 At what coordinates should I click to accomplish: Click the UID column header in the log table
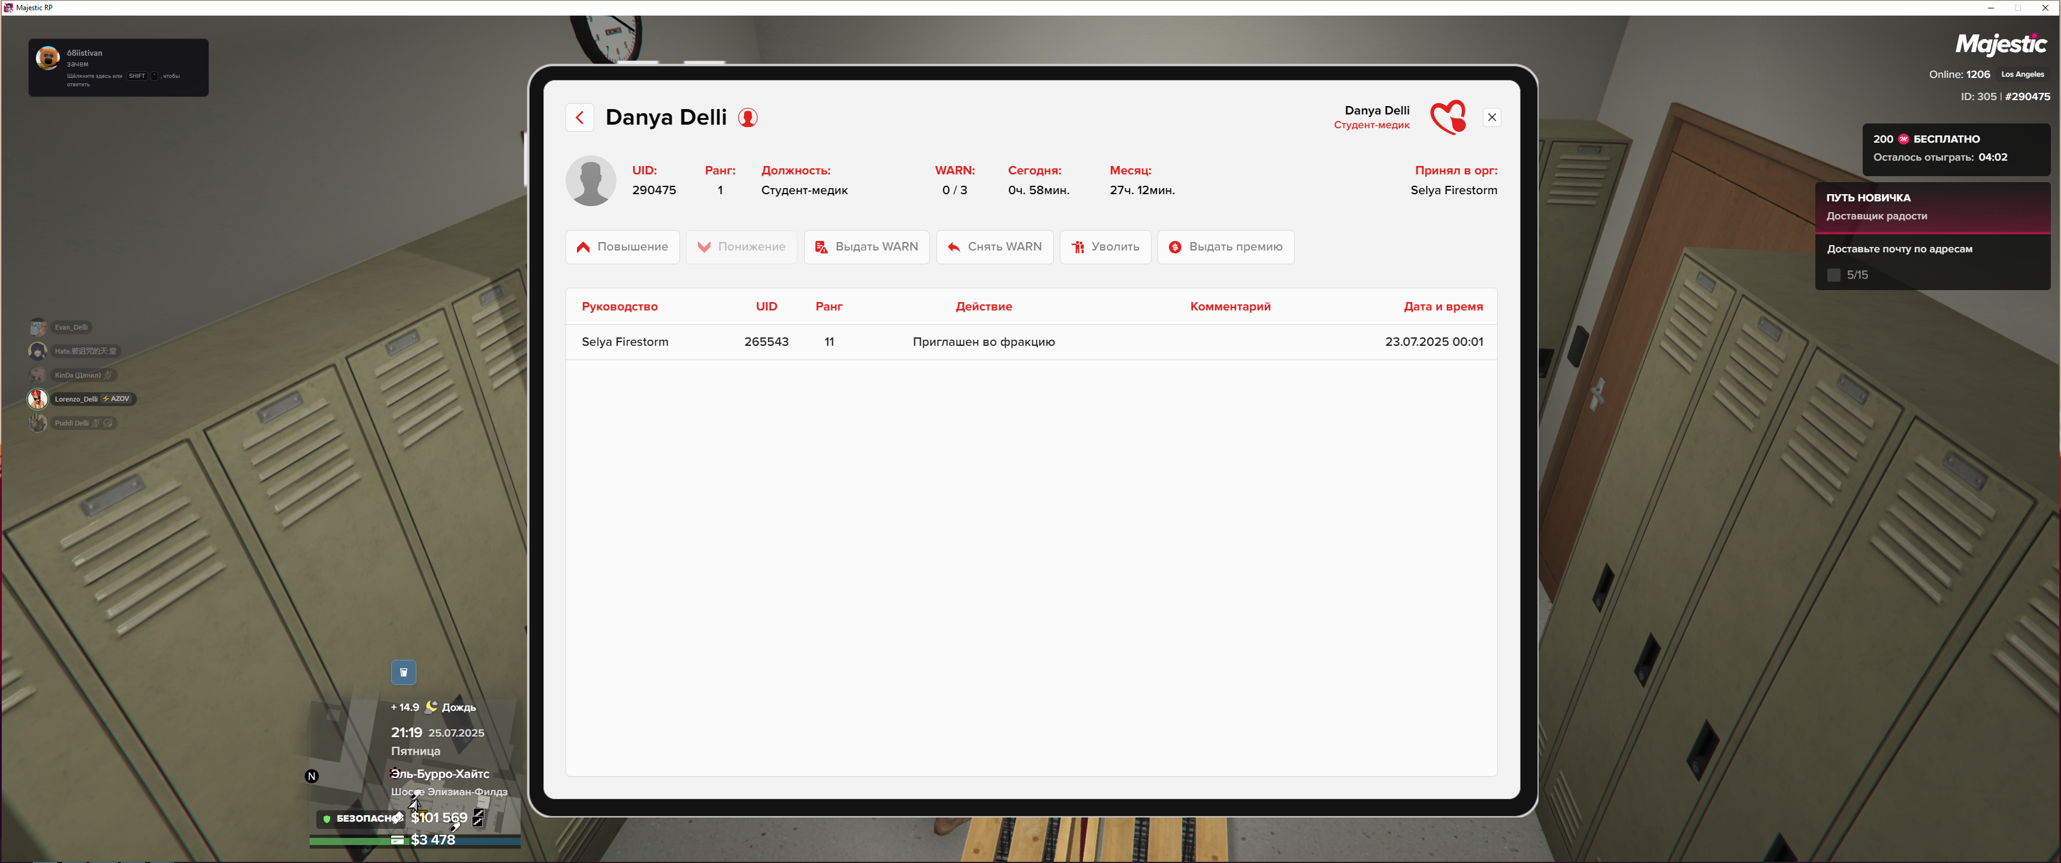pos(766,307)
